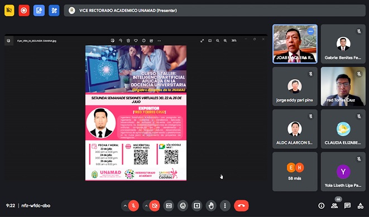Expand video settings arrow beside camera
The height and width of the screenshot is (217, 369).
point(146,206)
